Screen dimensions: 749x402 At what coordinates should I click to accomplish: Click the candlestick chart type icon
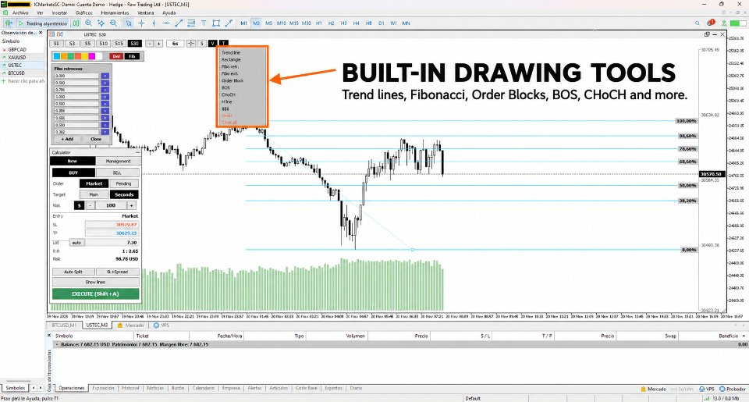click(76, 23)
